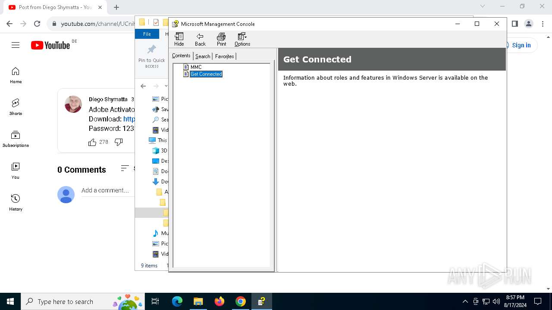The width and height of the screenshot is (552, 310).
Task: Open the Chrome profile icon
Action: [529, 24]
